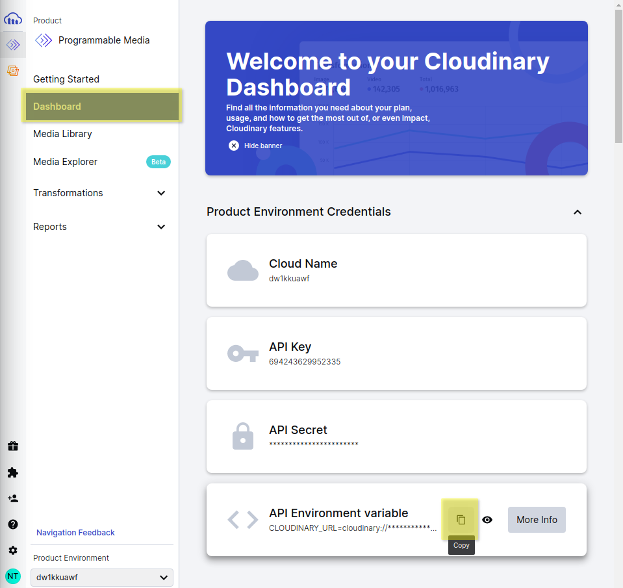Click the cloud name value dw1kkuawf in card
The image size is (623, 588).
(289, 279)
